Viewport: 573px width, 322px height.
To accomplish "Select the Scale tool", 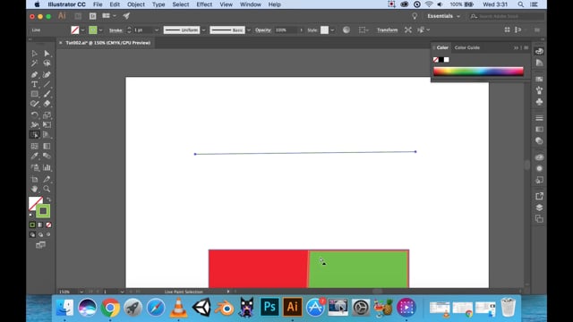I will coord(47,115).
